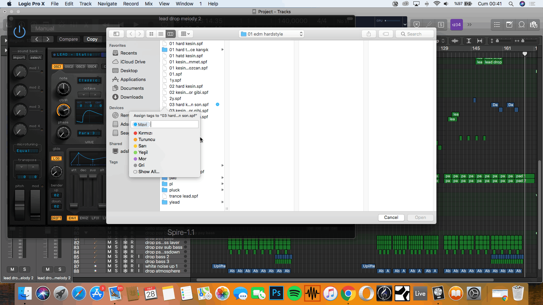The image size is (543, 305).
Task: Select next Spire preset arrow
Action: pos(48,39)
